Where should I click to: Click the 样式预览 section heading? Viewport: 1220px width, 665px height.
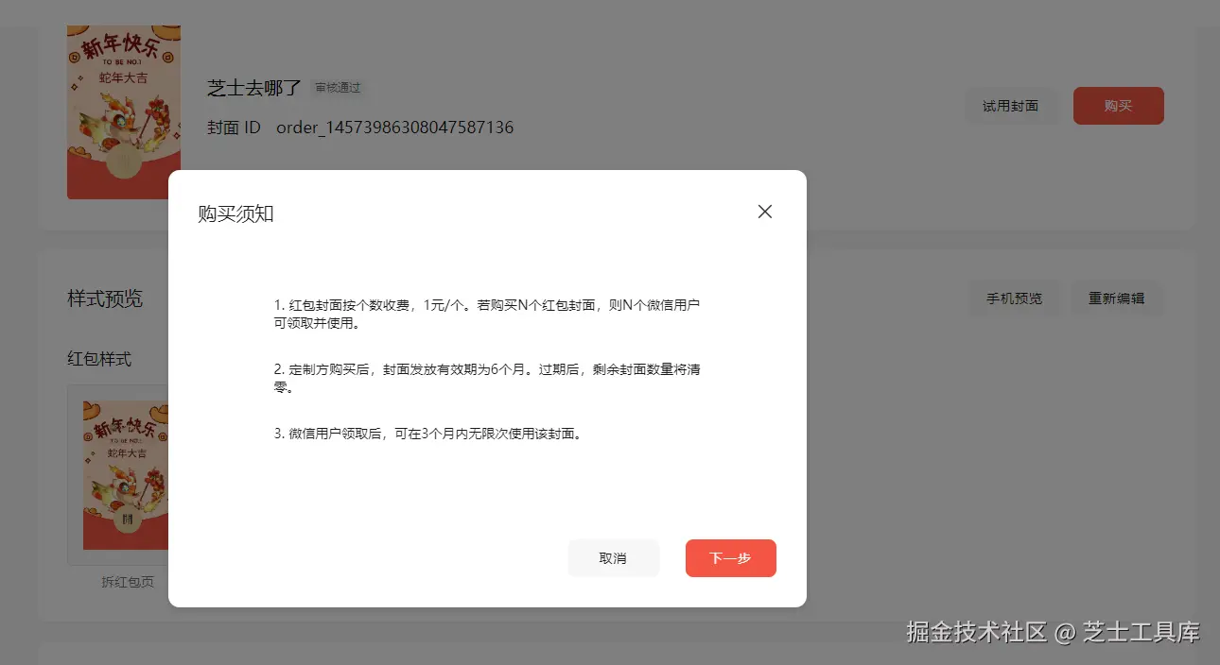point(104,298)
